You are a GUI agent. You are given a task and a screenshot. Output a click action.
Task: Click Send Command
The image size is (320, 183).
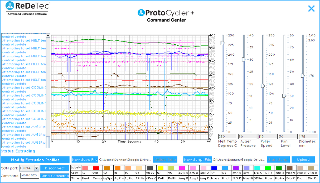55,176
